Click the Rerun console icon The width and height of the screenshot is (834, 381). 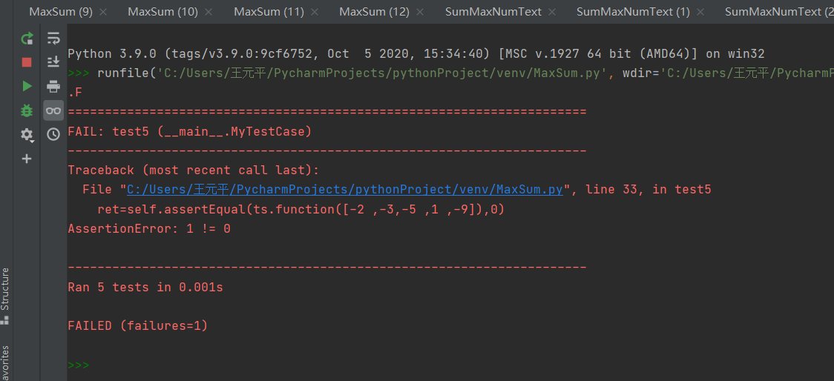(27, 39)
